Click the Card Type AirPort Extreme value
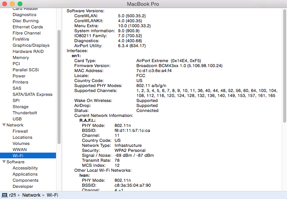 click(168, 61)
